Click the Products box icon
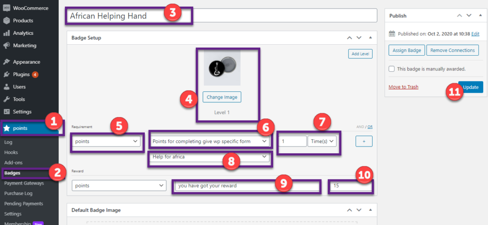The width and height of the screenshot is (488, 225). tap(7, 20)
